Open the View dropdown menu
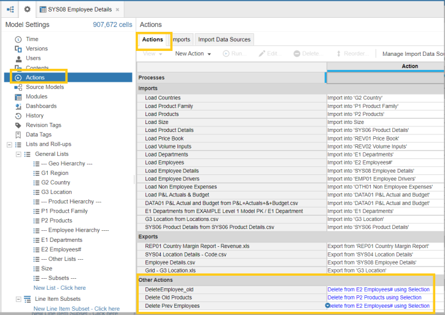The height and width of the screenshot is (315, 445). [x=152, y=53]
